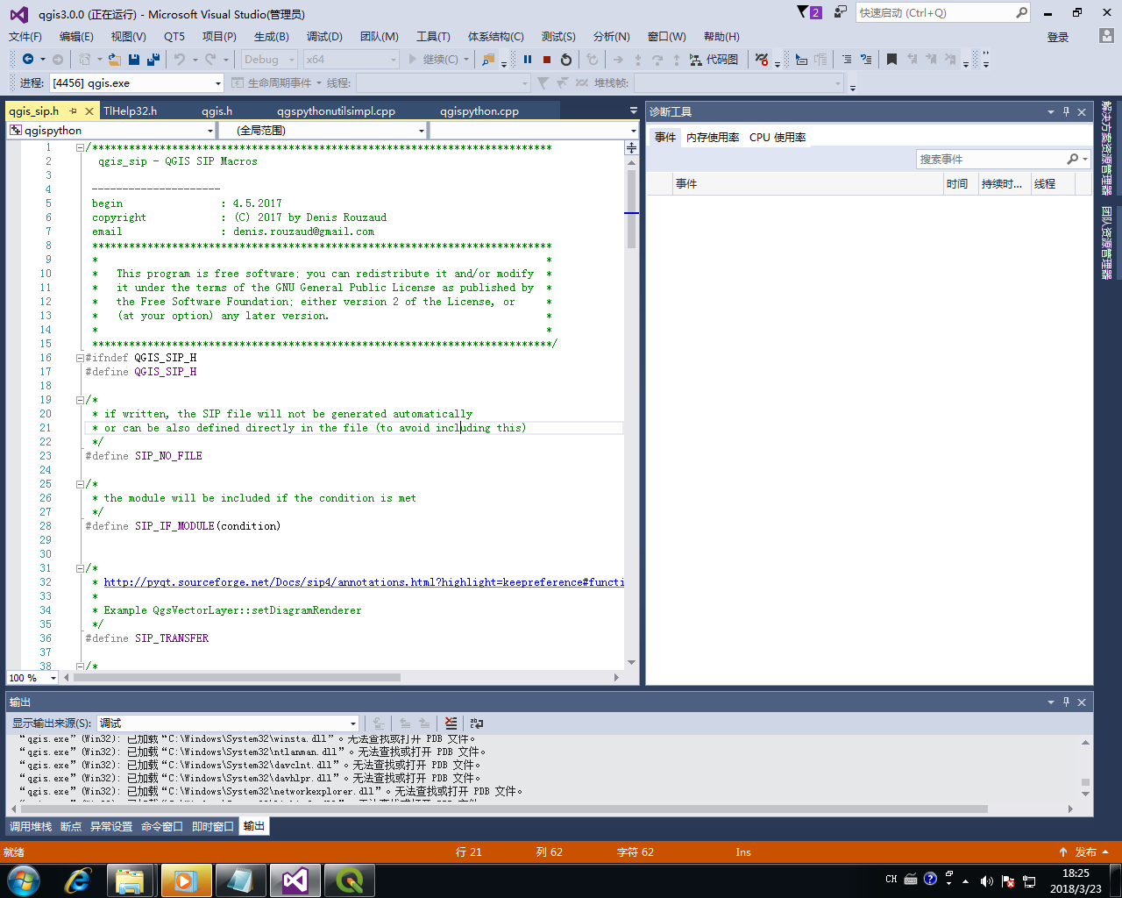Open the open-documents list dropdown arrow

[x=633, y=110]
